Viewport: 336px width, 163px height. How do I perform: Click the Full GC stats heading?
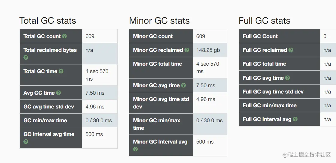pyautogui.click(x=264, y=21)
